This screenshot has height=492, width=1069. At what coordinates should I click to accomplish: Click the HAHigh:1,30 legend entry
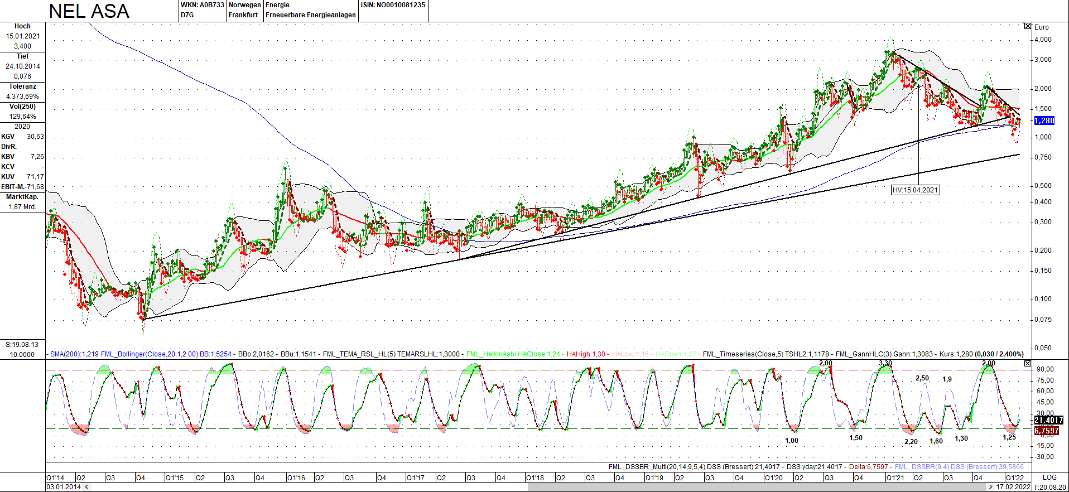[x=586, y=354]
